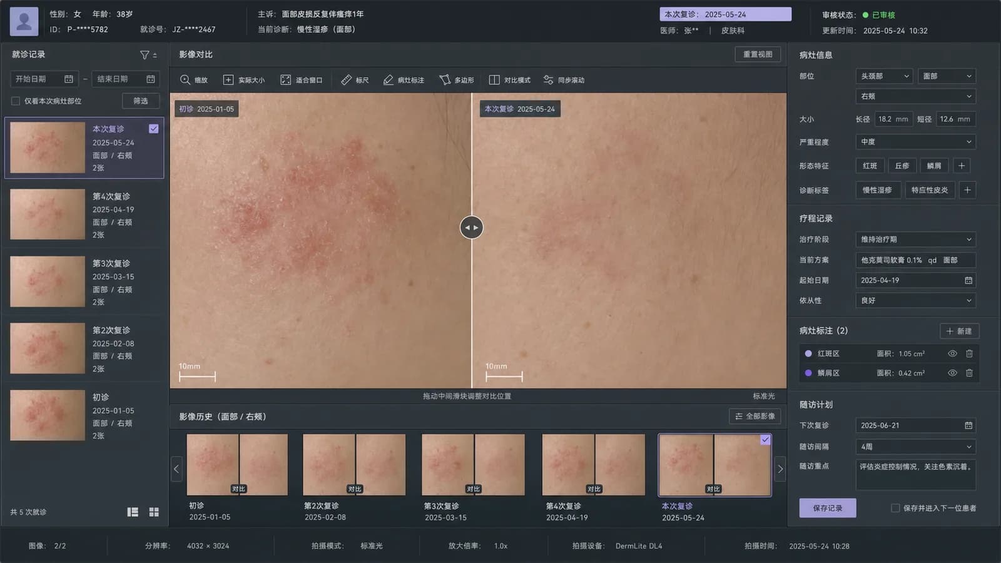Toggle visibility of the 鳞屑区 annotation
Screen dimensions: 1001x563
[952, 373]
